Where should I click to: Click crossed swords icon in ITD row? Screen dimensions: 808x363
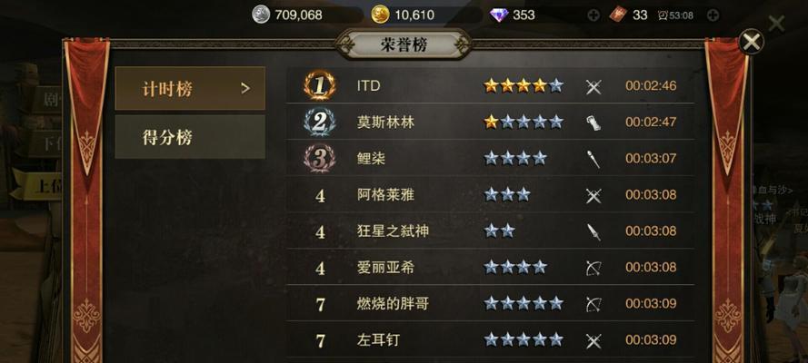point(594,87)
